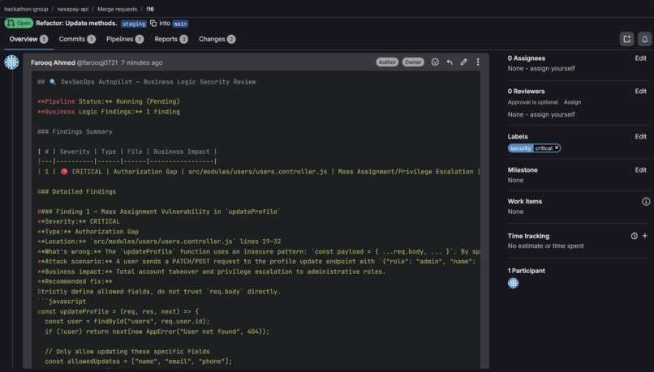Edit the description with pencil icon

click(463, 62)
